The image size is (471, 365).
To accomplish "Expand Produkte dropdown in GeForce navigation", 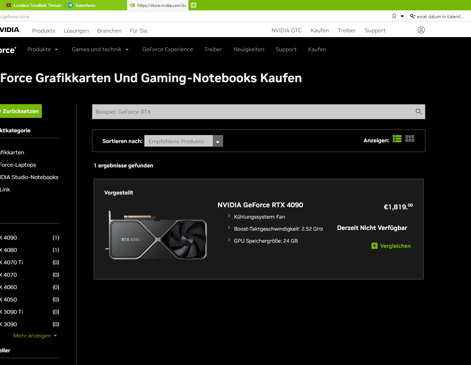I will point(43,49).
